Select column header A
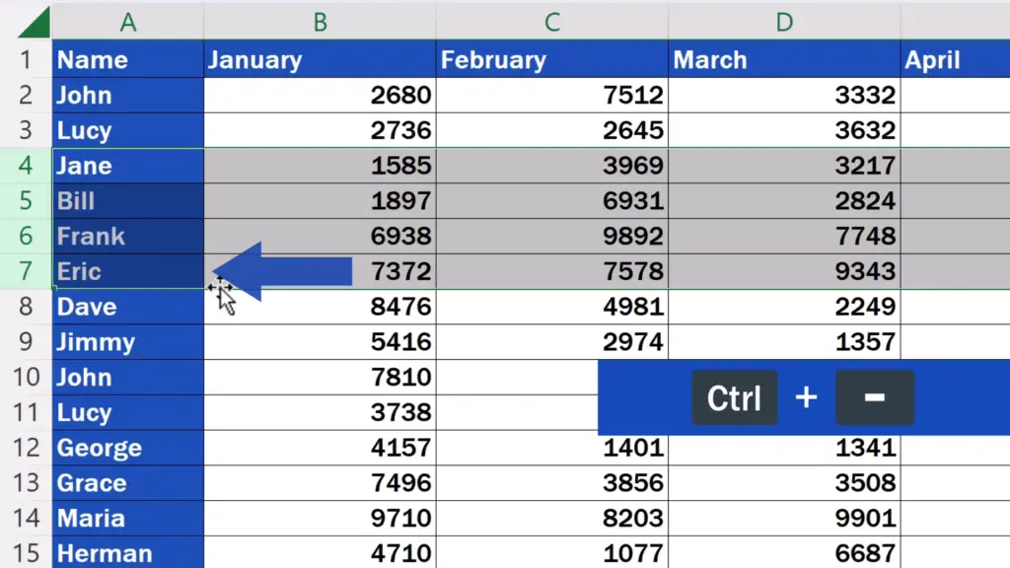 click(x=127, y=20)
